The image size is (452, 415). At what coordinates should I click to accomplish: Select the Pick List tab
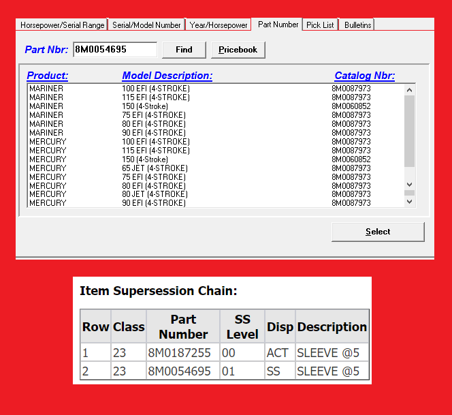320,25
